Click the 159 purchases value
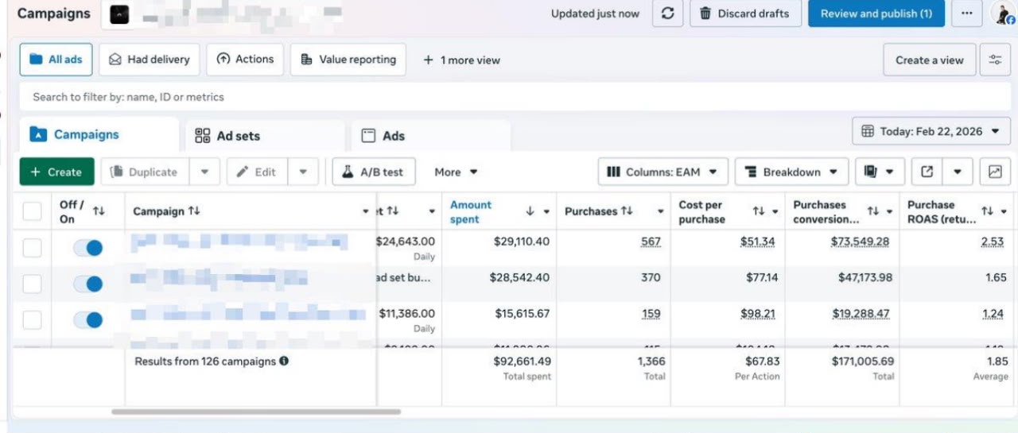Image resolution: width=1018 pixels, height=433 pixels. pos(651,314)
